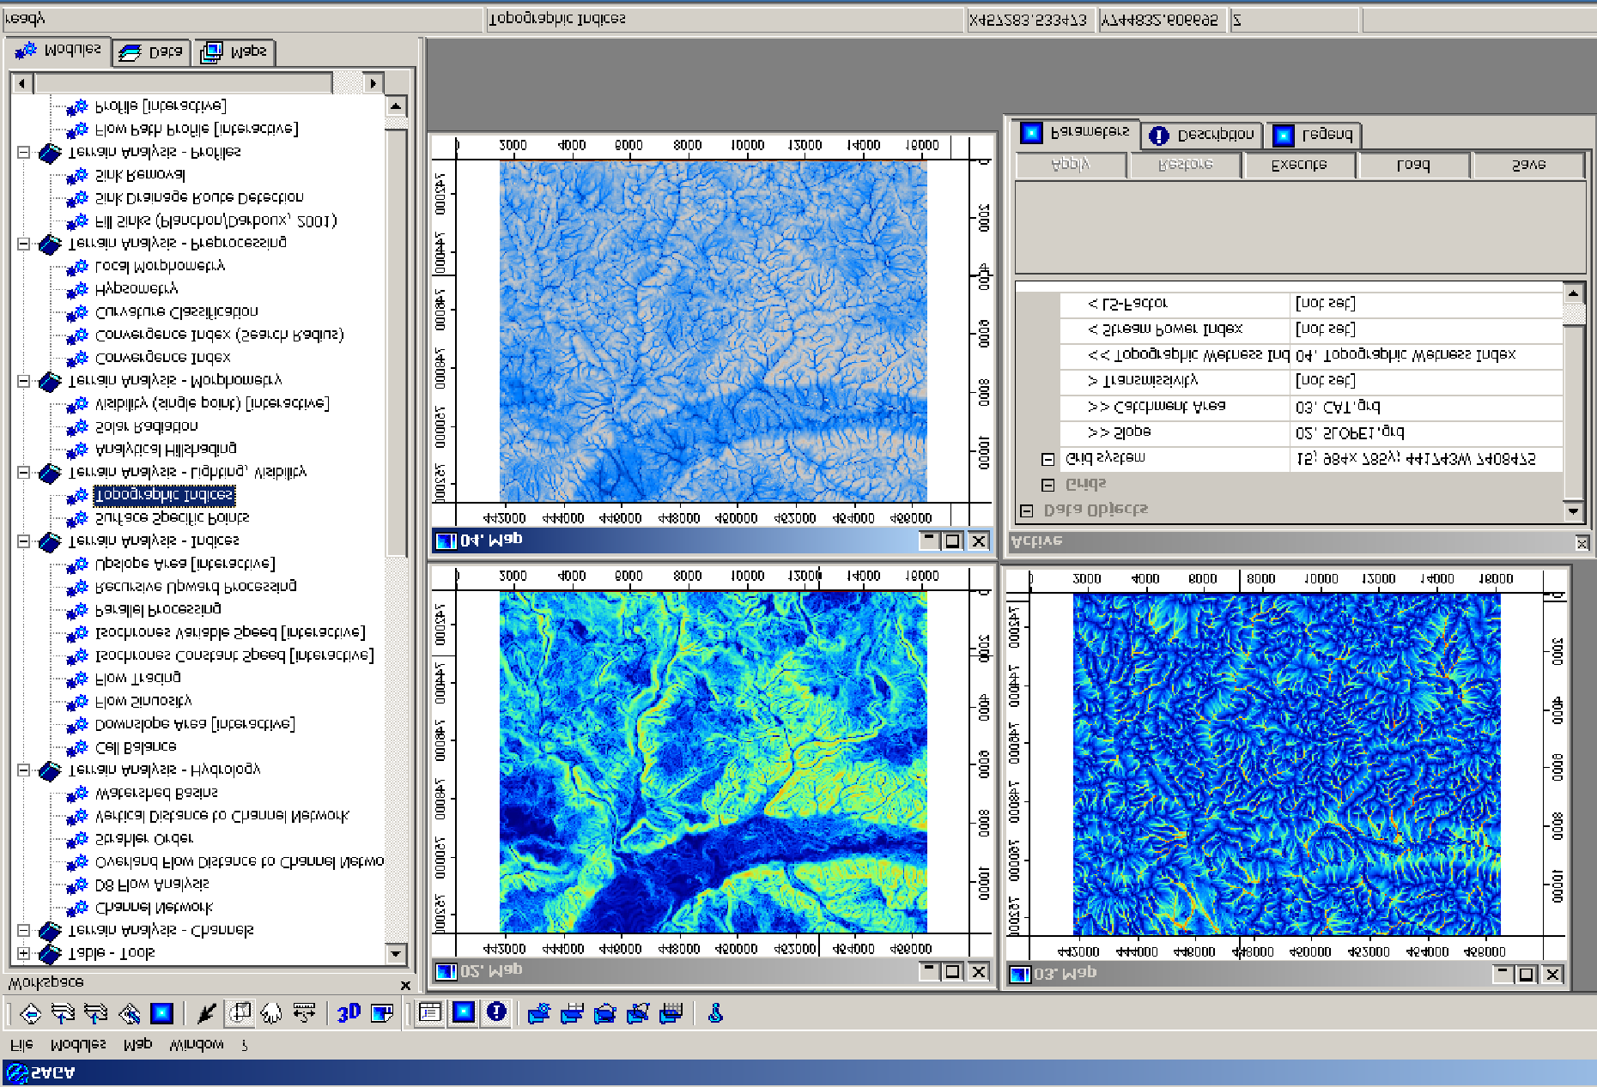Open the Description tab
This screenshot has width=1597, height=1087.
[1202, 135]
